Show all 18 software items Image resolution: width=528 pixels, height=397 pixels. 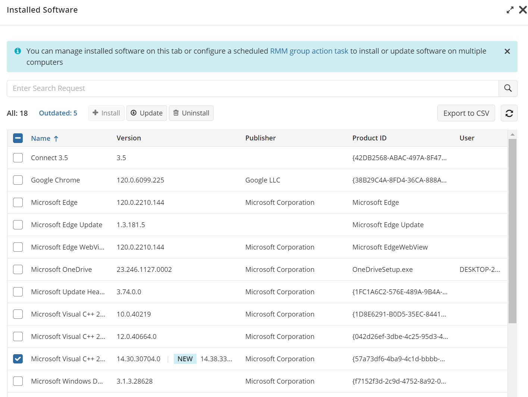(17, 113)
